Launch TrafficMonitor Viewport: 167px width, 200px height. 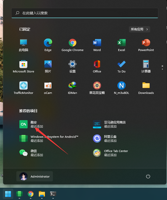pyautogui.click(x=23, y=88)
